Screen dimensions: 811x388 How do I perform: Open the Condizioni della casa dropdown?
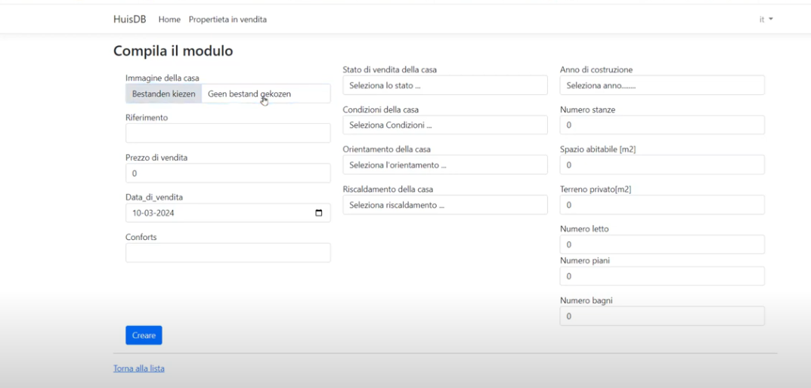(x=444, y=125)
